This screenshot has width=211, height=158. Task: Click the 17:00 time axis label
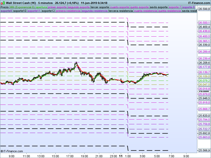[70, 156]
